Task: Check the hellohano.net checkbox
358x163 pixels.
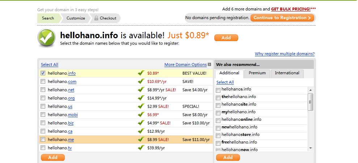Action: [43, 89]
